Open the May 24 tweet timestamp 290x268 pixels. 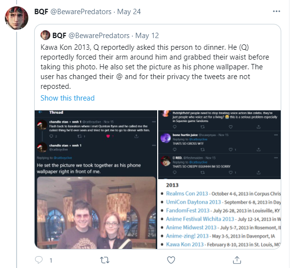[129, 12]
